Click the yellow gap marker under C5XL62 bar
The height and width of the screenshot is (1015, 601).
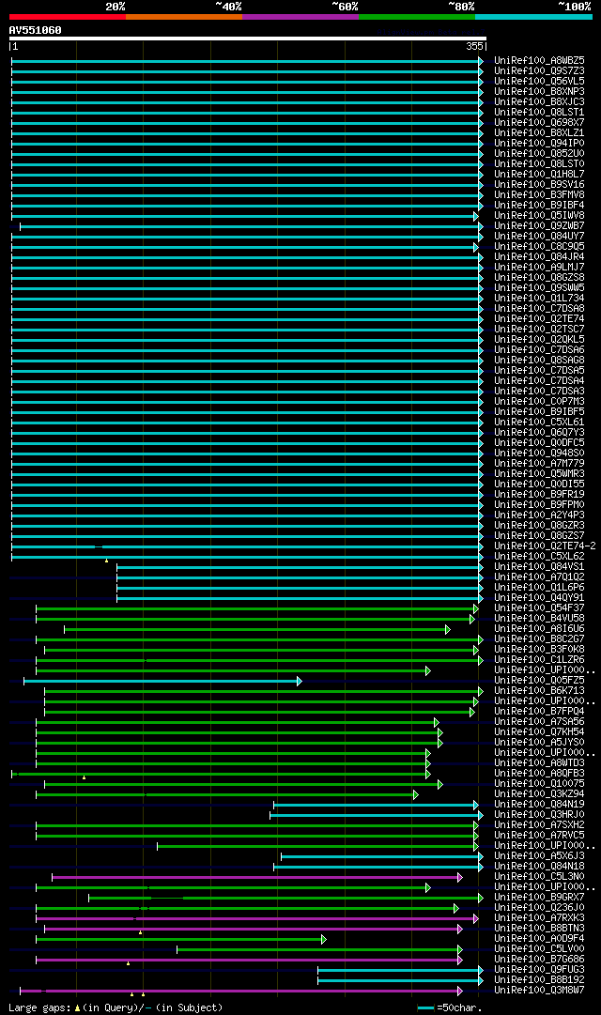click(107, 561)
